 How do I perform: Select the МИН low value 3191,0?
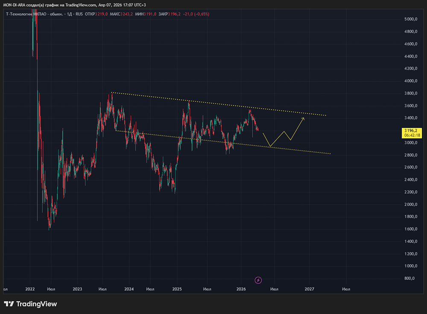click(150, 14)
